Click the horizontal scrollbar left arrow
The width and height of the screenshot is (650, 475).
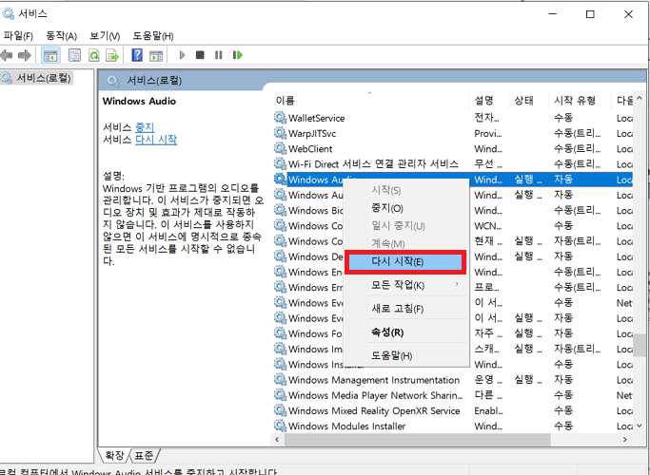click(x=277, y=440)
